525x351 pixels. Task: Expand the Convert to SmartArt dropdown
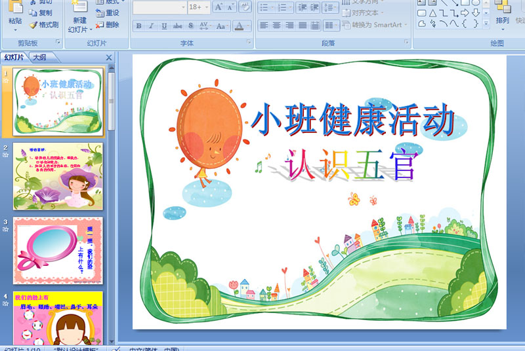pyautogui.click(x=406, y=25)
